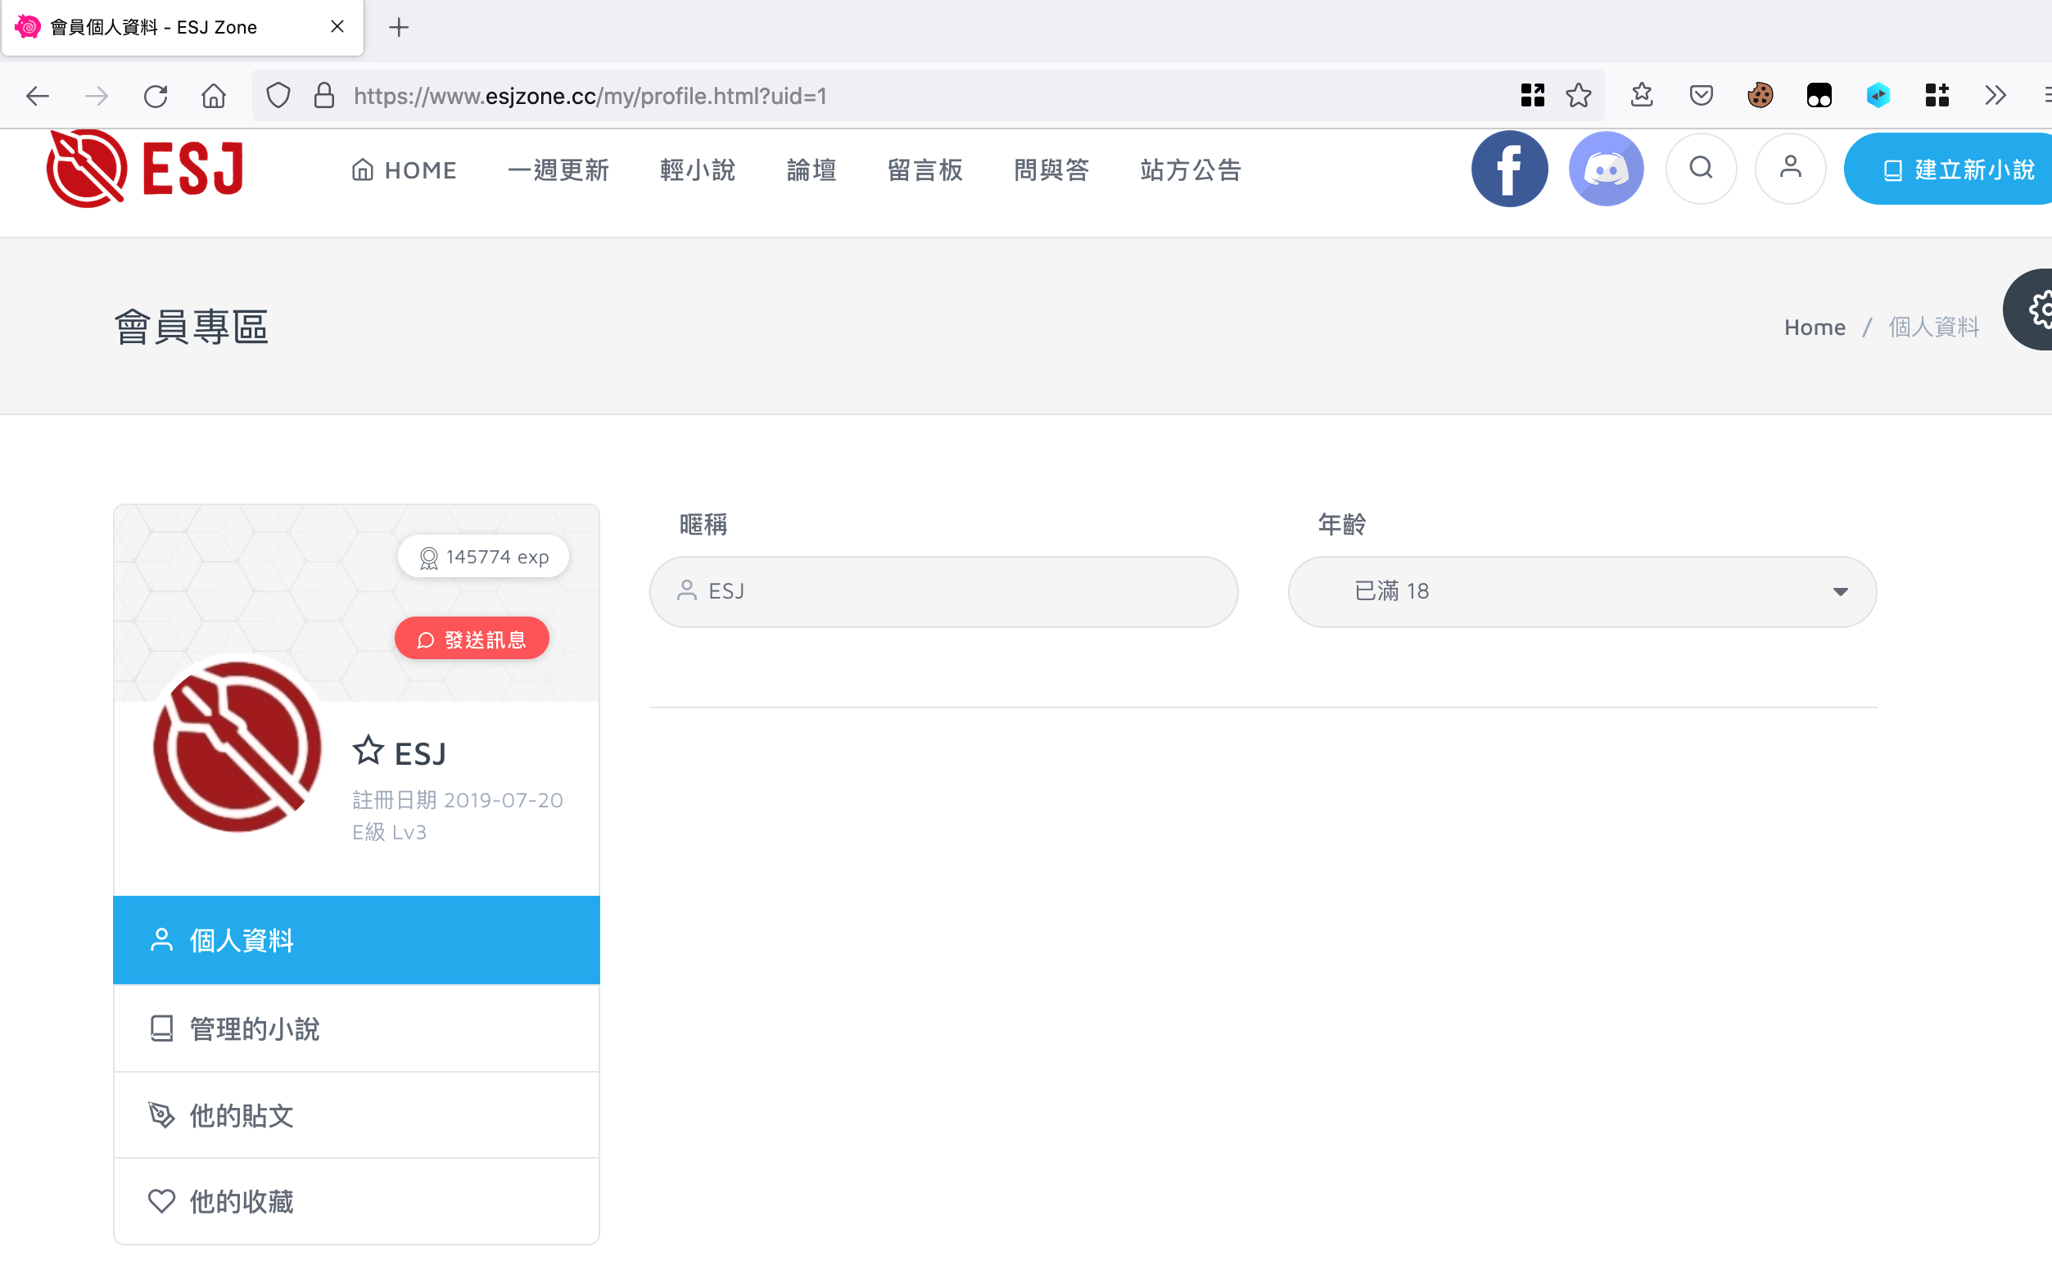Open 輕小說 light novels menu

click(698, 170)
